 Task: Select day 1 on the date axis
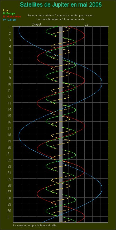click(x=10, y=27)
